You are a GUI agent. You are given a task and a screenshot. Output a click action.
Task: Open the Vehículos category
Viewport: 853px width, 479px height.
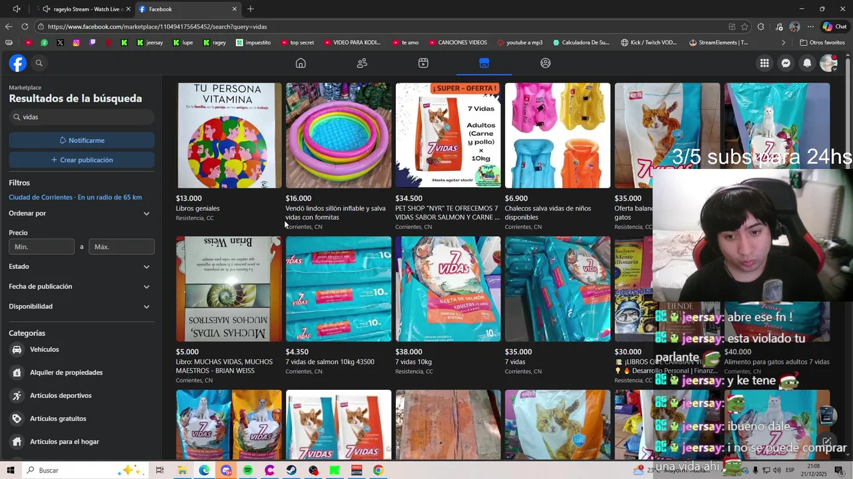click(81, 349)
